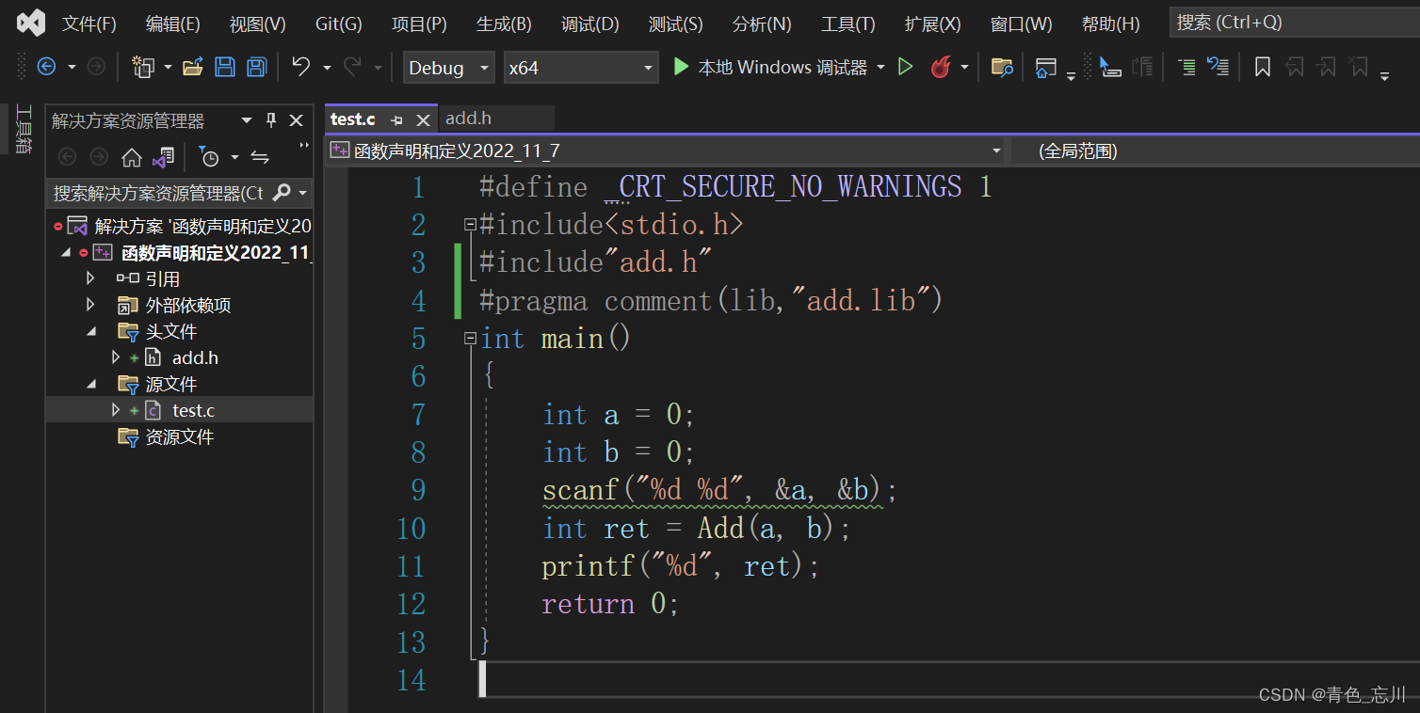
Task: Collapse the include block fold on line 2
Action: pyautogui.click(x=470, y=225)
